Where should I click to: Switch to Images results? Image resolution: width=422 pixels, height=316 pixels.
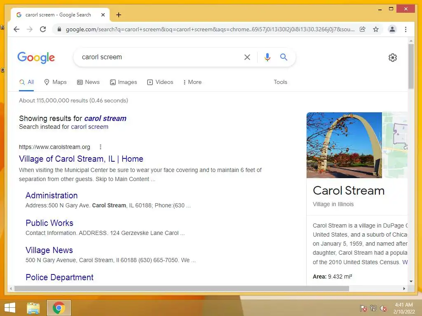point(124,82)
